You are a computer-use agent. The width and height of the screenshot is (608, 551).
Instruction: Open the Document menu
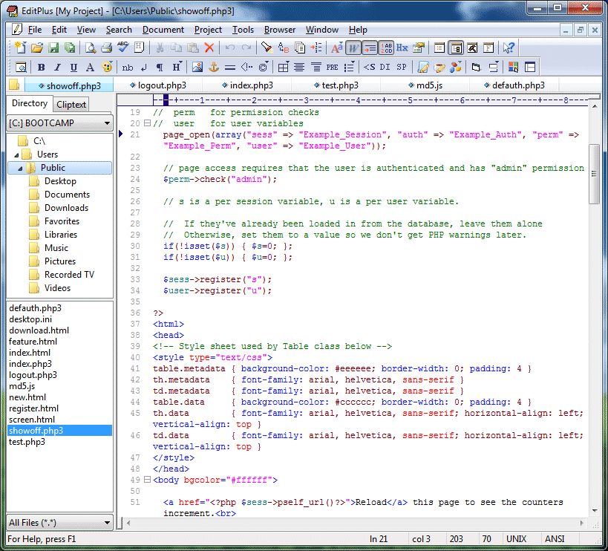[163, 30]
